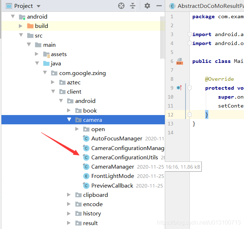Expand the open package
The width and height of the screenshot is (244, 229).
pyautogui.click(x=77, y=129)
